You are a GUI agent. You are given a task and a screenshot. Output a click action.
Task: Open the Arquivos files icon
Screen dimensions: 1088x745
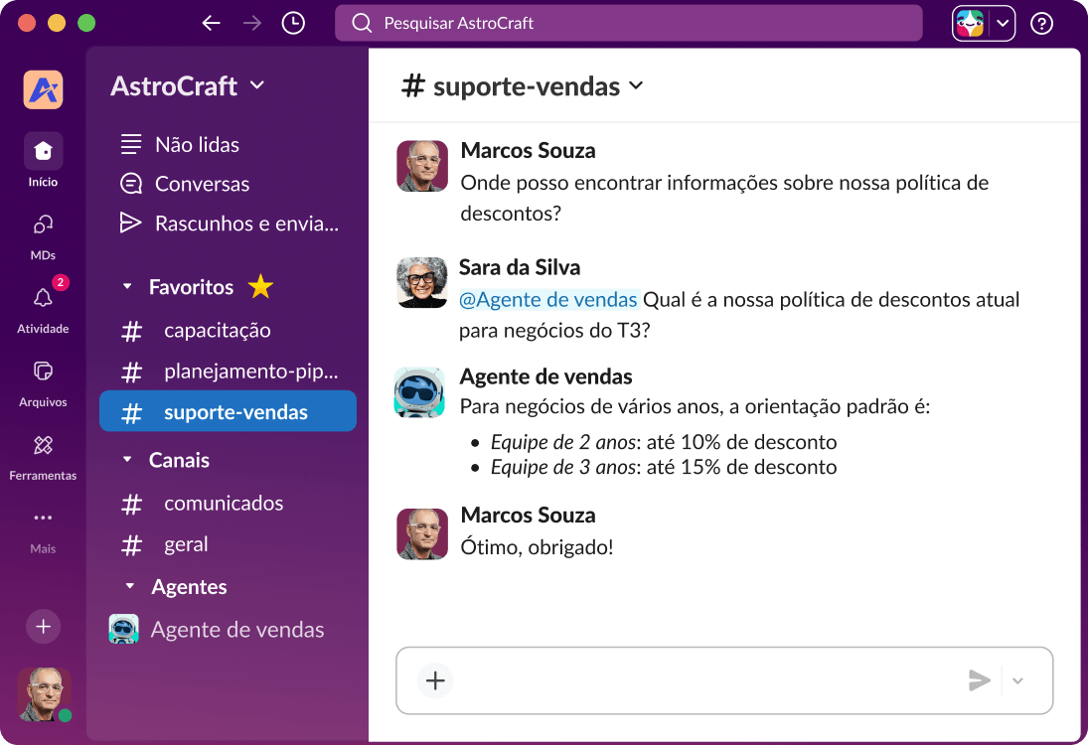click(42, 372)
